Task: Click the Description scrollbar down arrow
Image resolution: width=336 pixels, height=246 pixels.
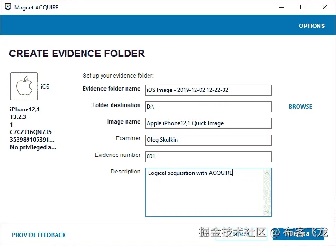Action: click(267, 212)
